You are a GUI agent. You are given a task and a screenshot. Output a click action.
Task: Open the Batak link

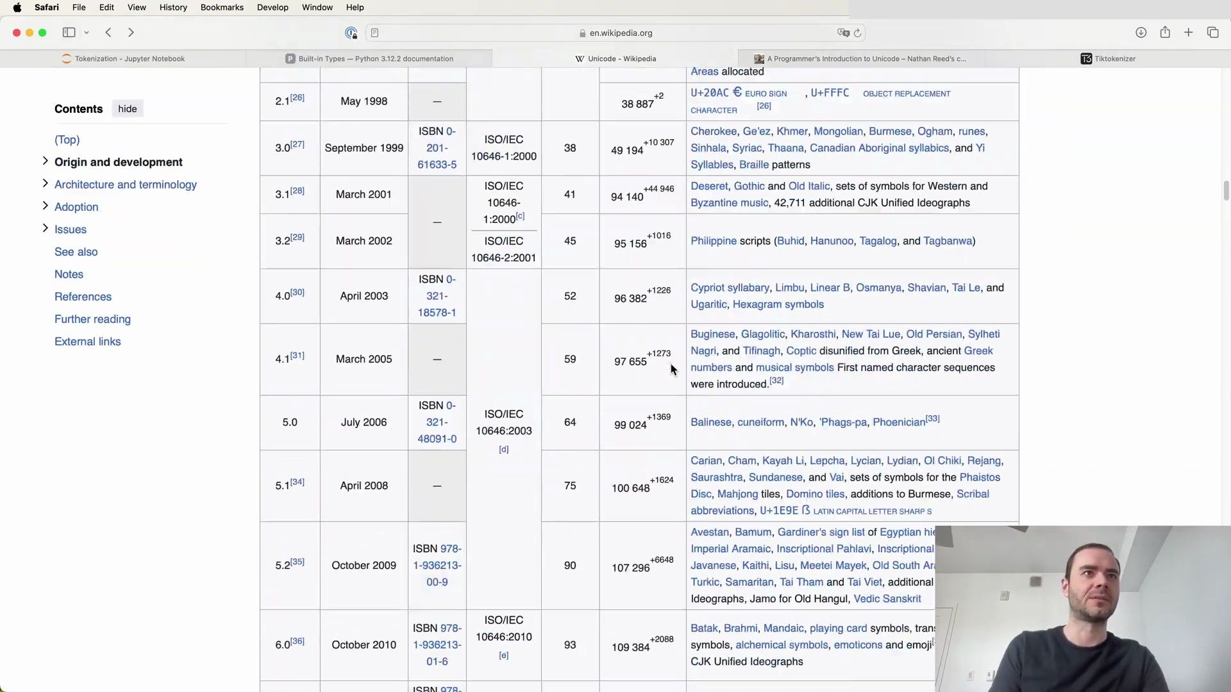point(704,628)
